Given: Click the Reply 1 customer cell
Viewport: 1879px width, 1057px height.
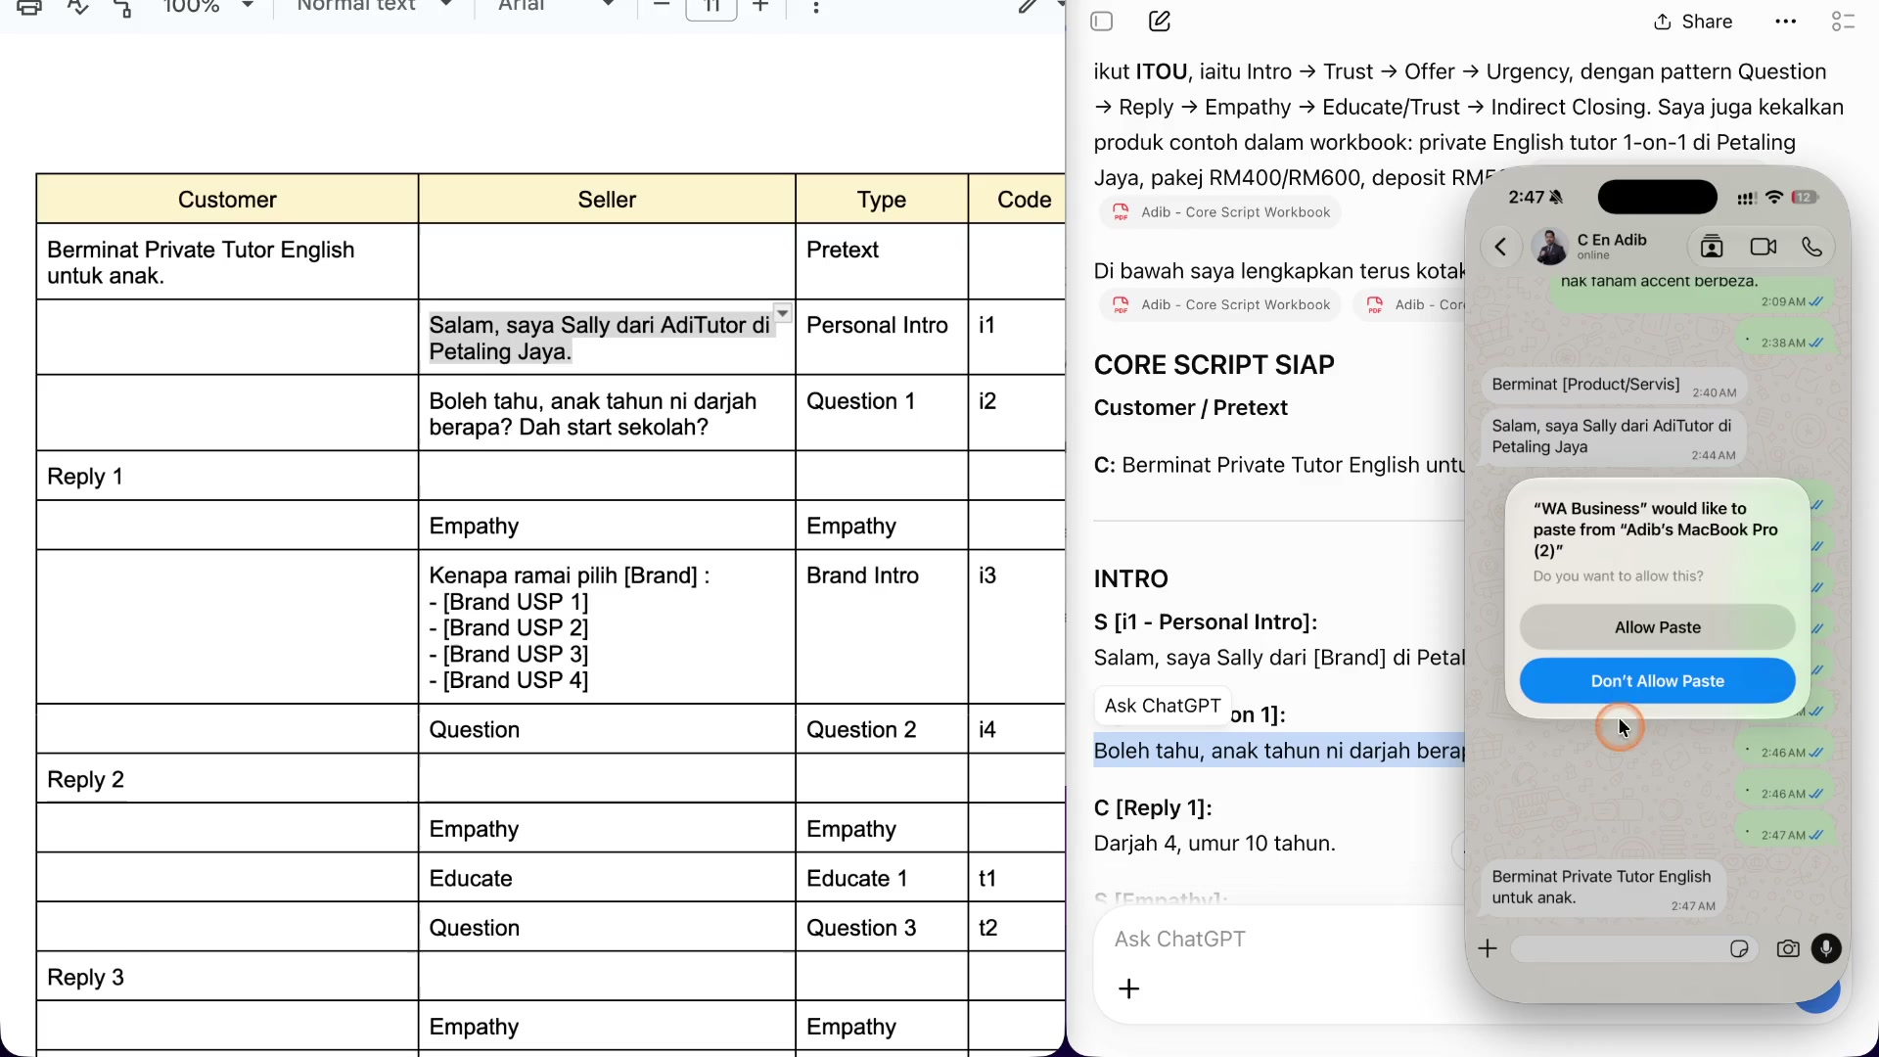Looking at the screenshot, I should click(x=227, y=477).
